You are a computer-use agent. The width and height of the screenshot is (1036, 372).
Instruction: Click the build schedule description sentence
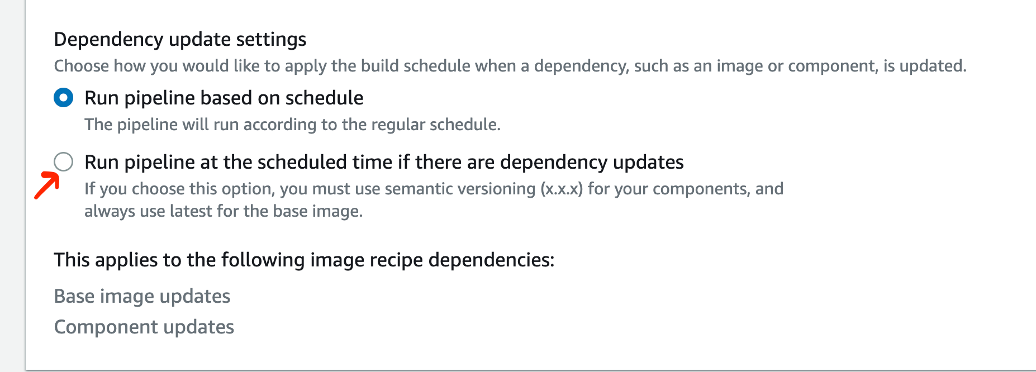click(x=509, y=66)
